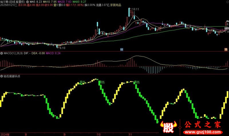Click the 10.11 peak cyan candlestick
The image size is (229, 136).
pos(129,12)
